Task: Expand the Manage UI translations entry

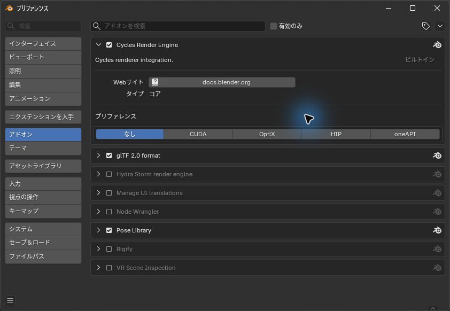Action: pos(98,193)
